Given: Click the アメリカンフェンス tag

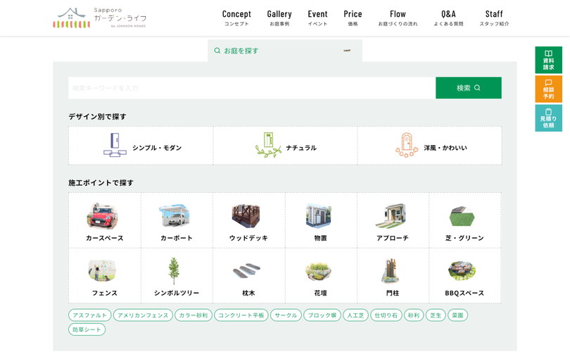Looking at the screenshot, I should (143, 315).
